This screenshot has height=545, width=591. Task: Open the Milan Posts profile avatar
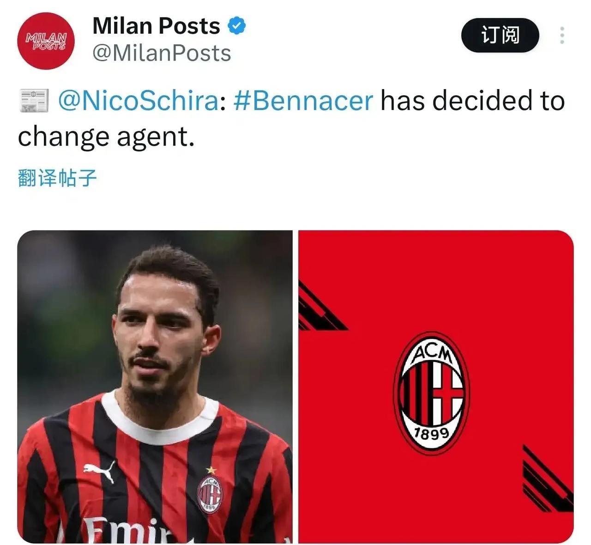tap(46, 41)
